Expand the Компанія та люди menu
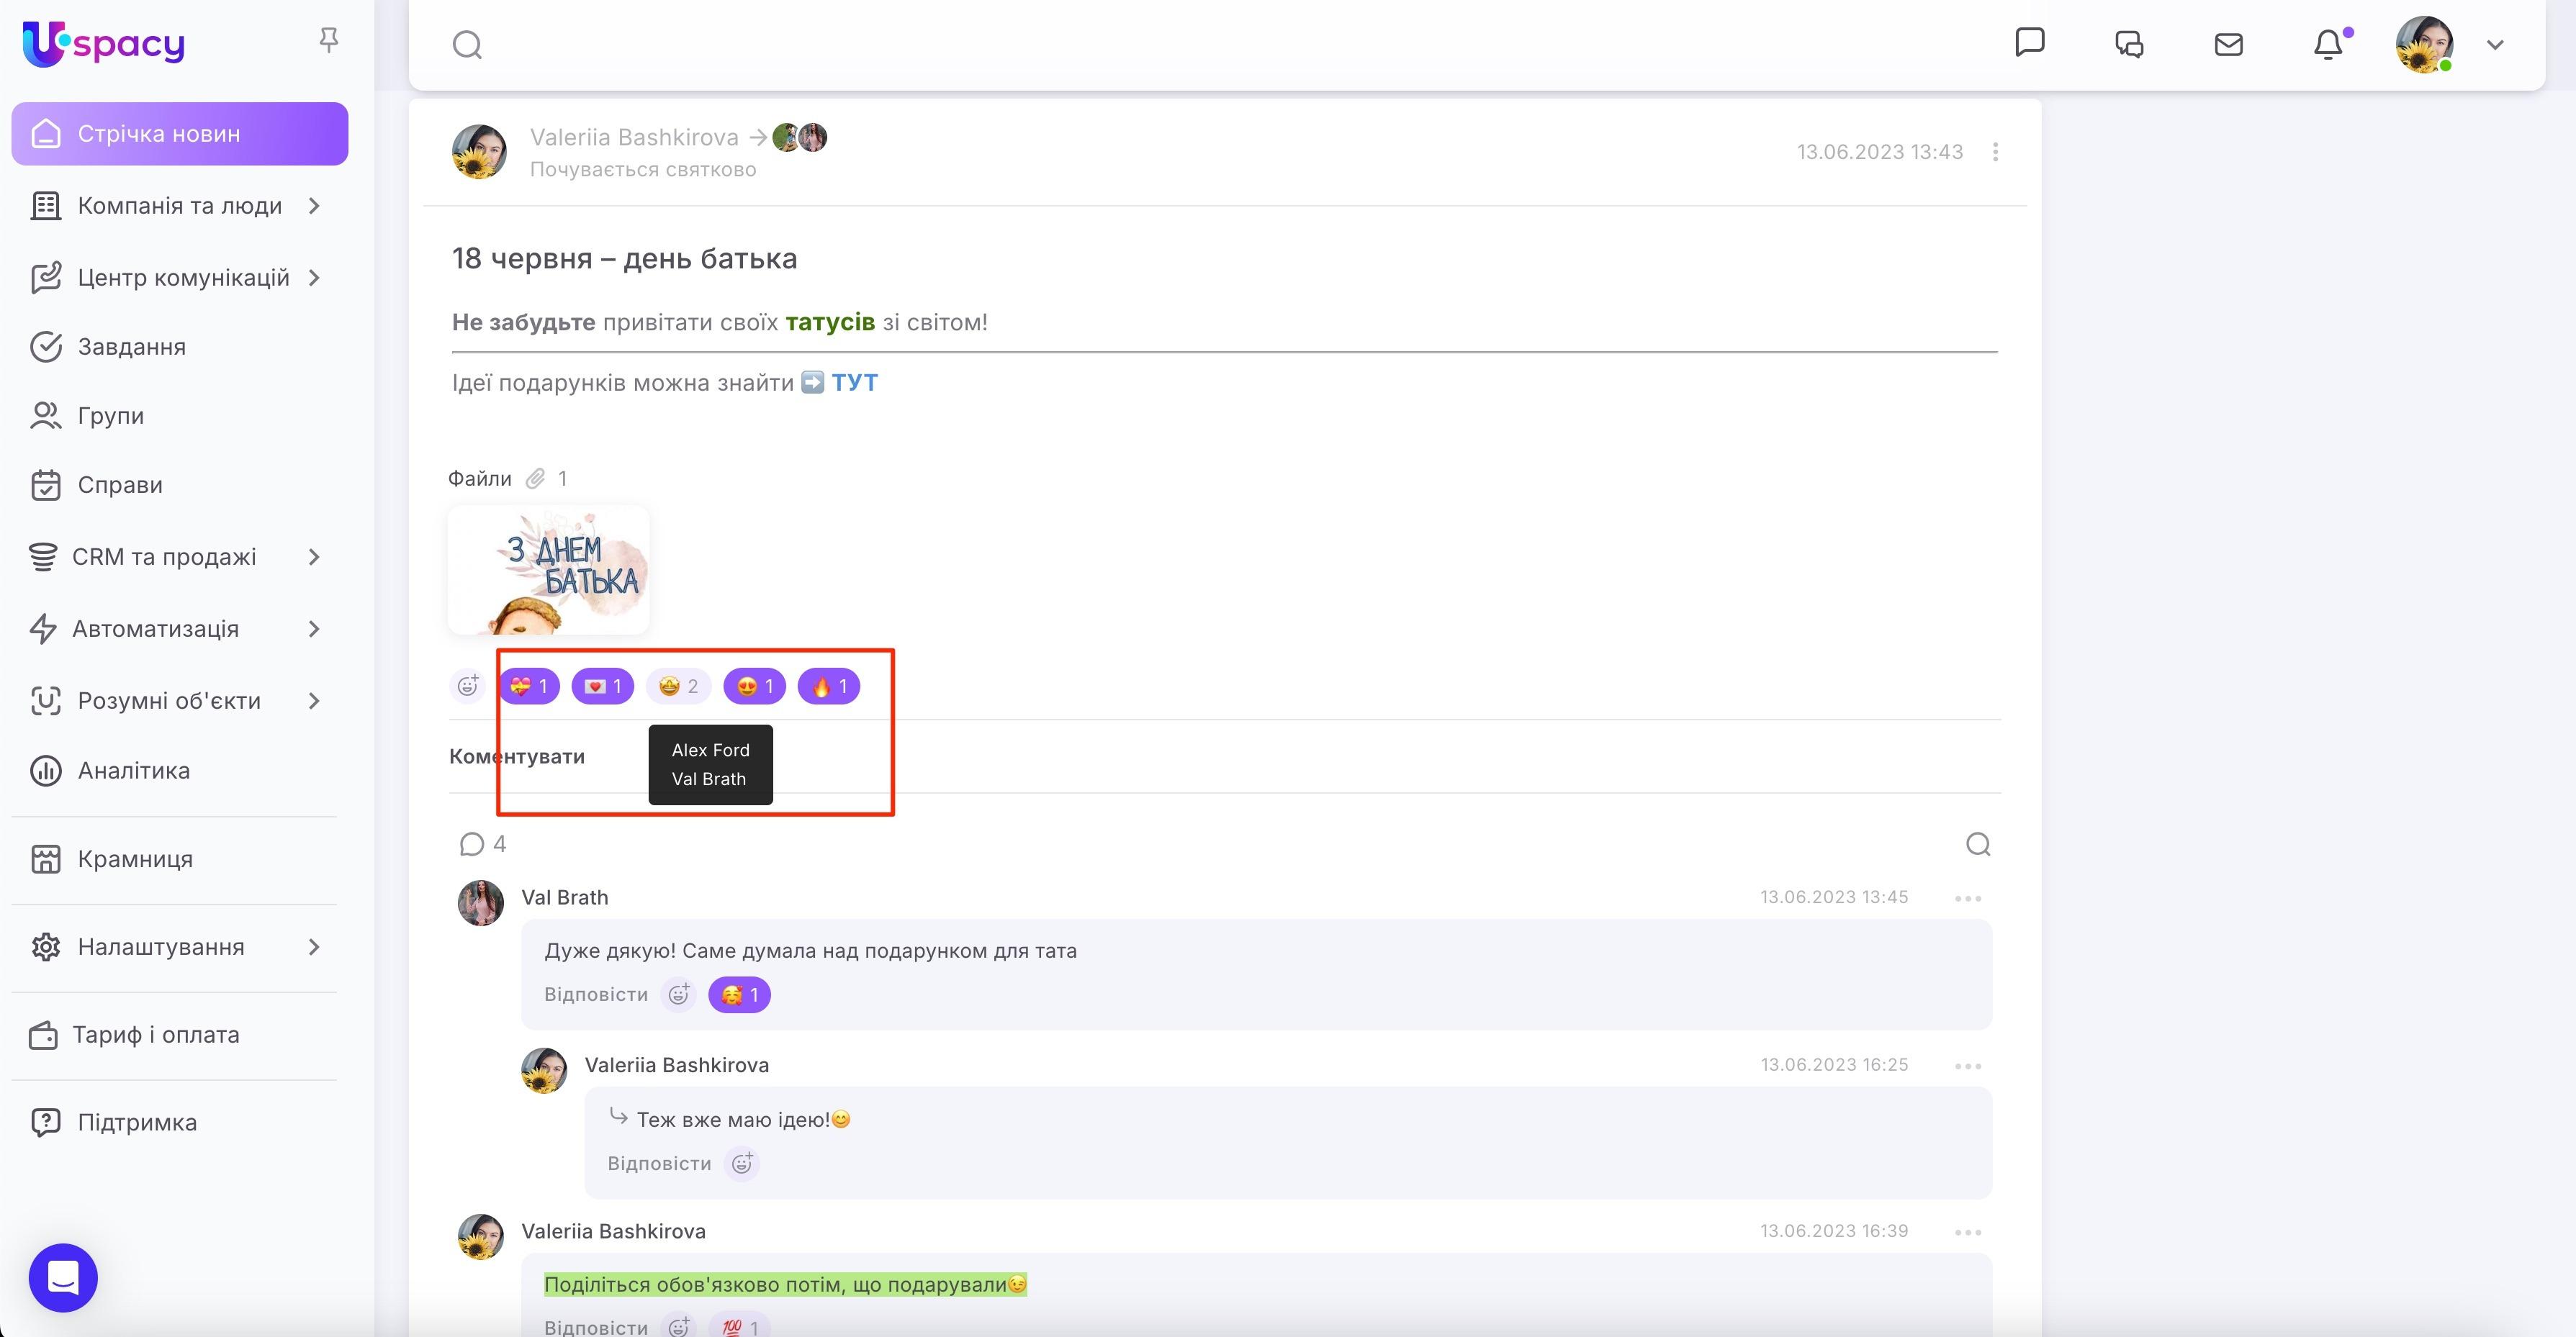The width and height of the screenshot is (2576, 1337). (x=180, y=206)
